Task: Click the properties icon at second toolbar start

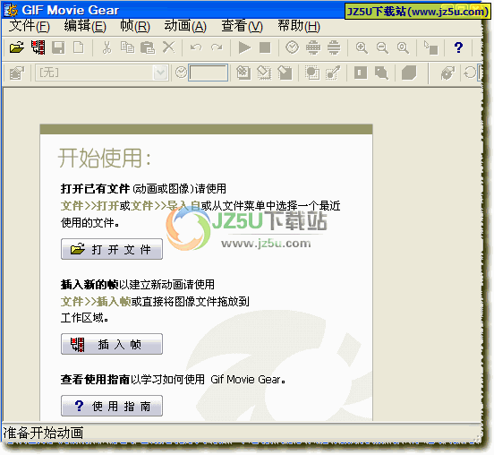Action: pos(17,73)
